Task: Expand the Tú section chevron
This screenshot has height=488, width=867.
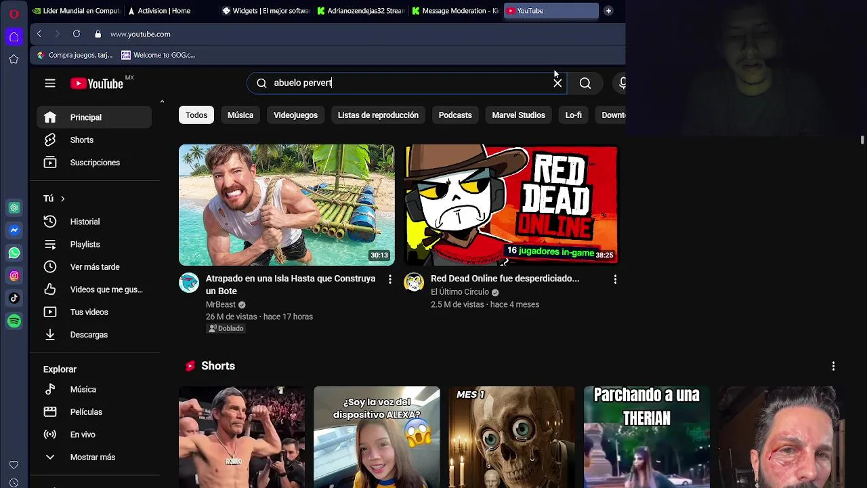Action: [x=62, y=199]
